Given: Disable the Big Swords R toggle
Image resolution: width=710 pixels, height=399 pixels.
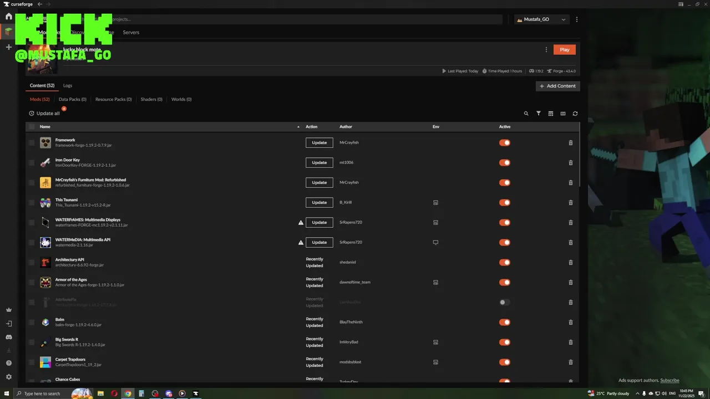Looking at the screenshot, I should [505, 342].
